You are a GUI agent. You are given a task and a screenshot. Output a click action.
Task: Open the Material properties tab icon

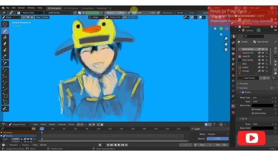pyautogui.click(x=233, y=106)
